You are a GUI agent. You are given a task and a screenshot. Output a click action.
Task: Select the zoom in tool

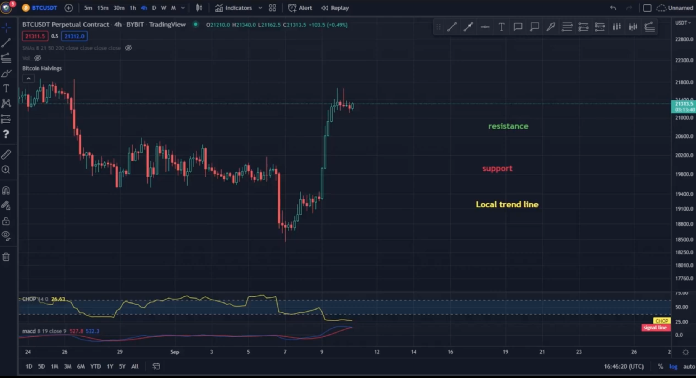[x=6, y=170]
